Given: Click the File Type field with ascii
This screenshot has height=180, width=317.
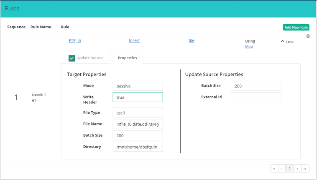Looking at the screenshot, I should tap(138, 112).
